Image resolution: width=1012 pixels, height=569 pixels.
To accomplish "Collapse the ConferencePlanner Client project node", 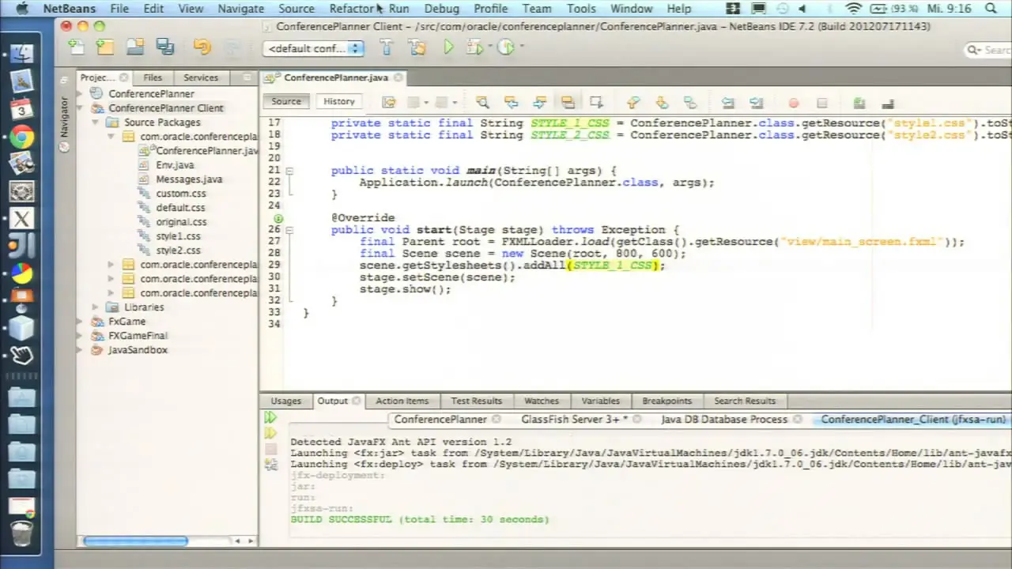I will [x=81, y=107].
